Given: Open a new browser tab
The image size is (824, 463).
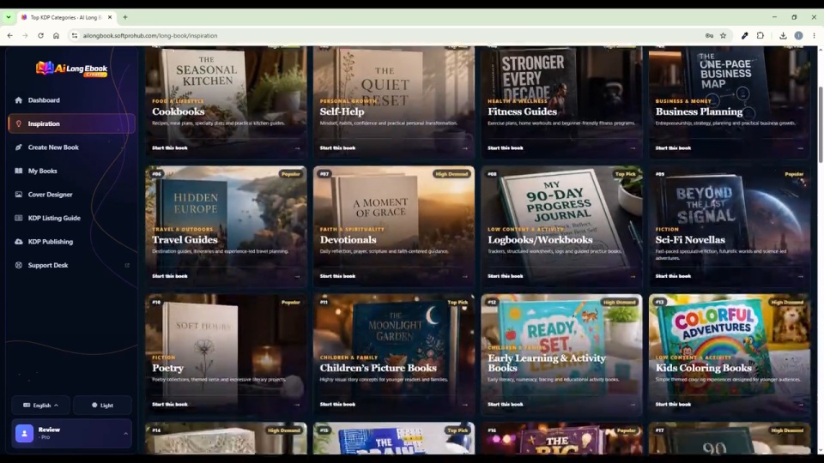Looking at the screenshot, I should 125,17.
